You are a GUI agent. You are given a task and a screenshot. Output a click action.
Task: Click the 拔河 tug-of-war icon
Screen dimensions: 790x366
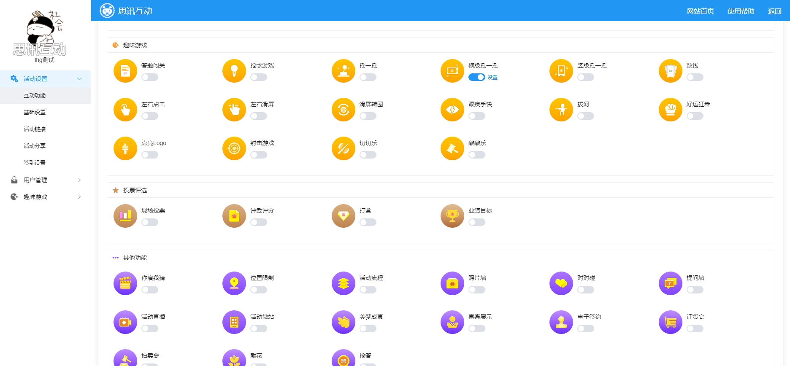(x=561, y=110)
